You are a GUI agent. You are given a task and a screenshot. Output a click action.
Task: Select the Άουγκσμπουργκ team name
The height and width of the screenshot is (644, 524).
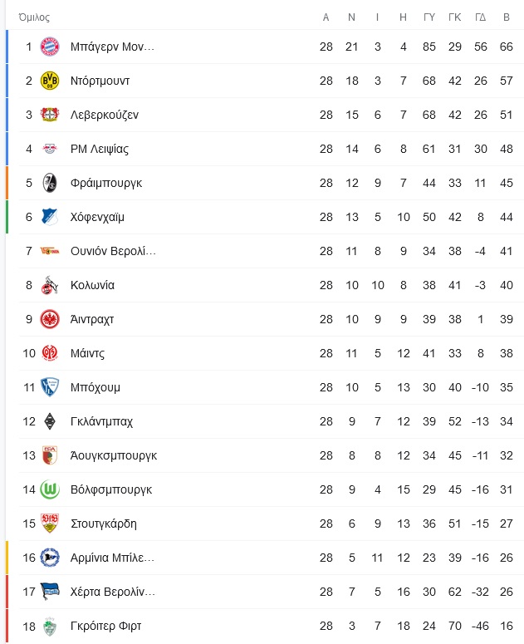[114, 455]
